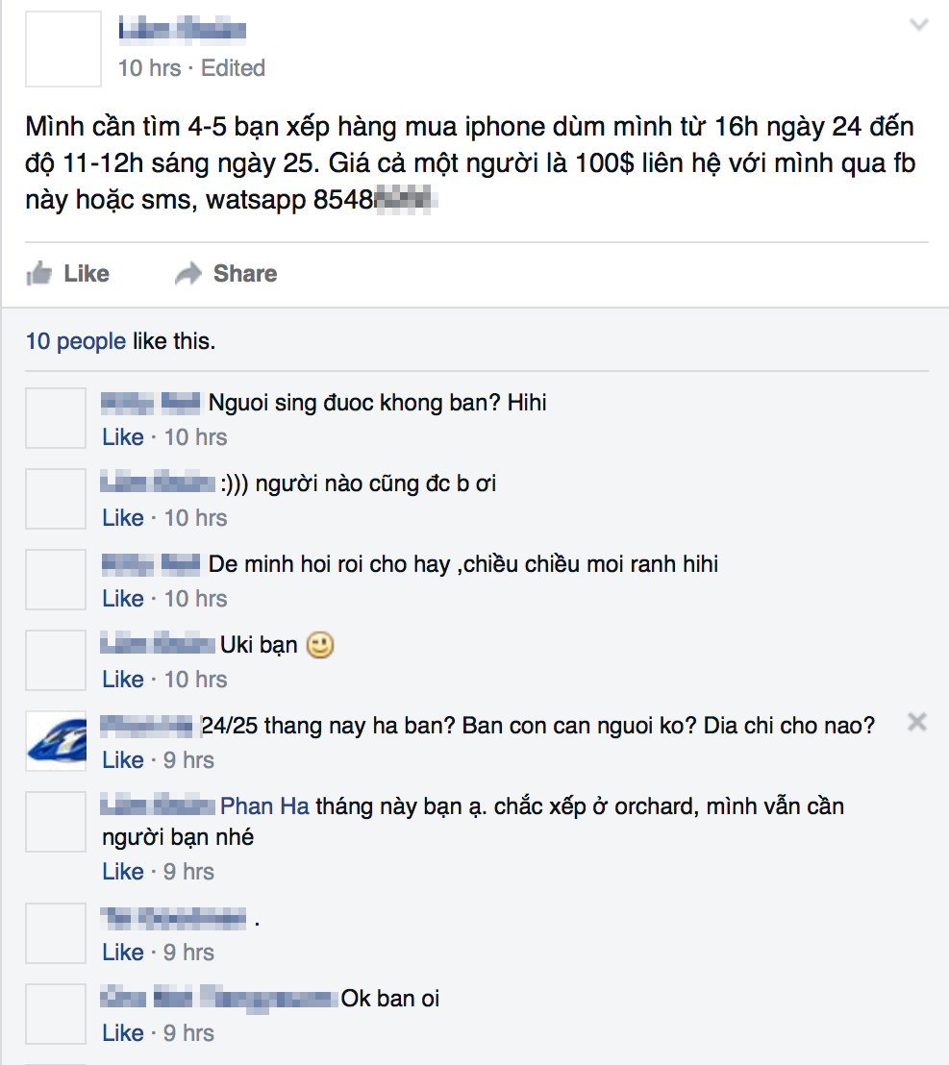Like the 'Ok ban oi' comment
The image size is (949, 1065).
(122, 1033)
